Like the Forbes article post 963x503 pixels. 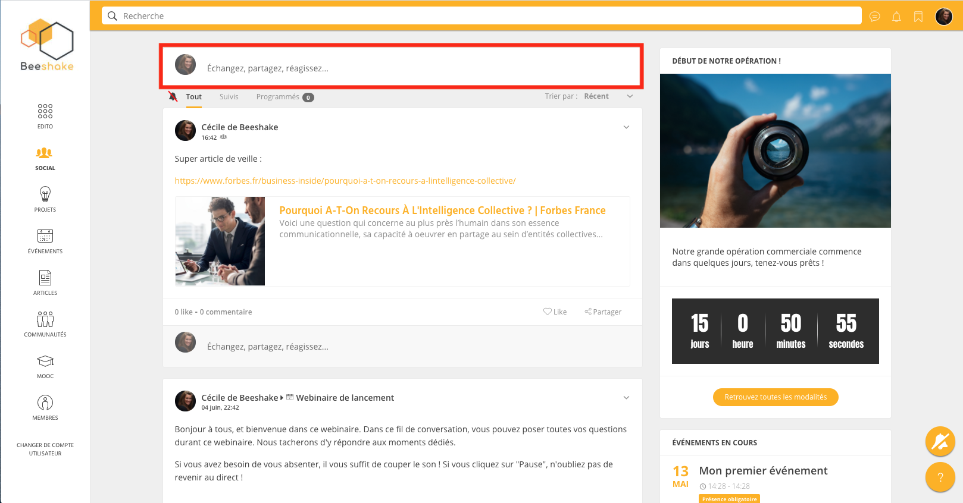click(555, 312)
